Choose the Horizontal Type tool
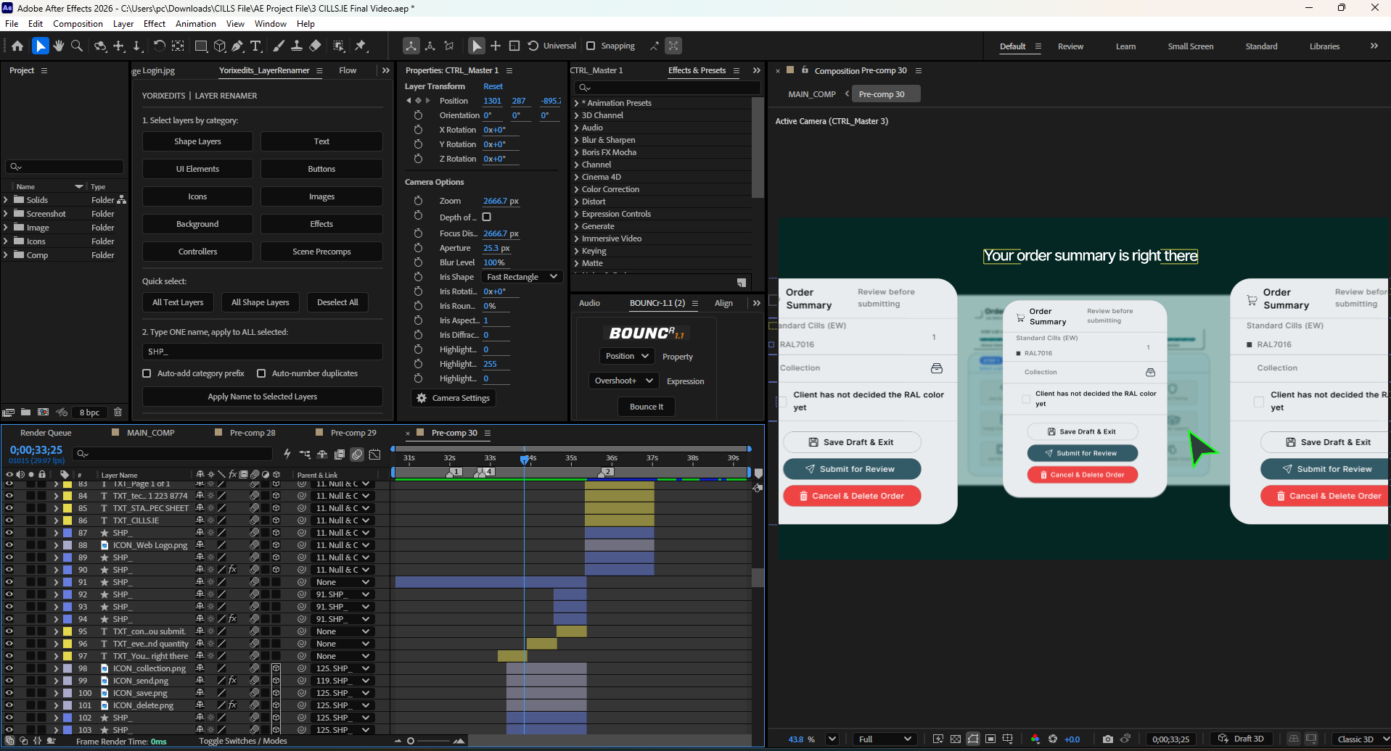Screen dimensions: 1391x751 [x=255, y=46]
